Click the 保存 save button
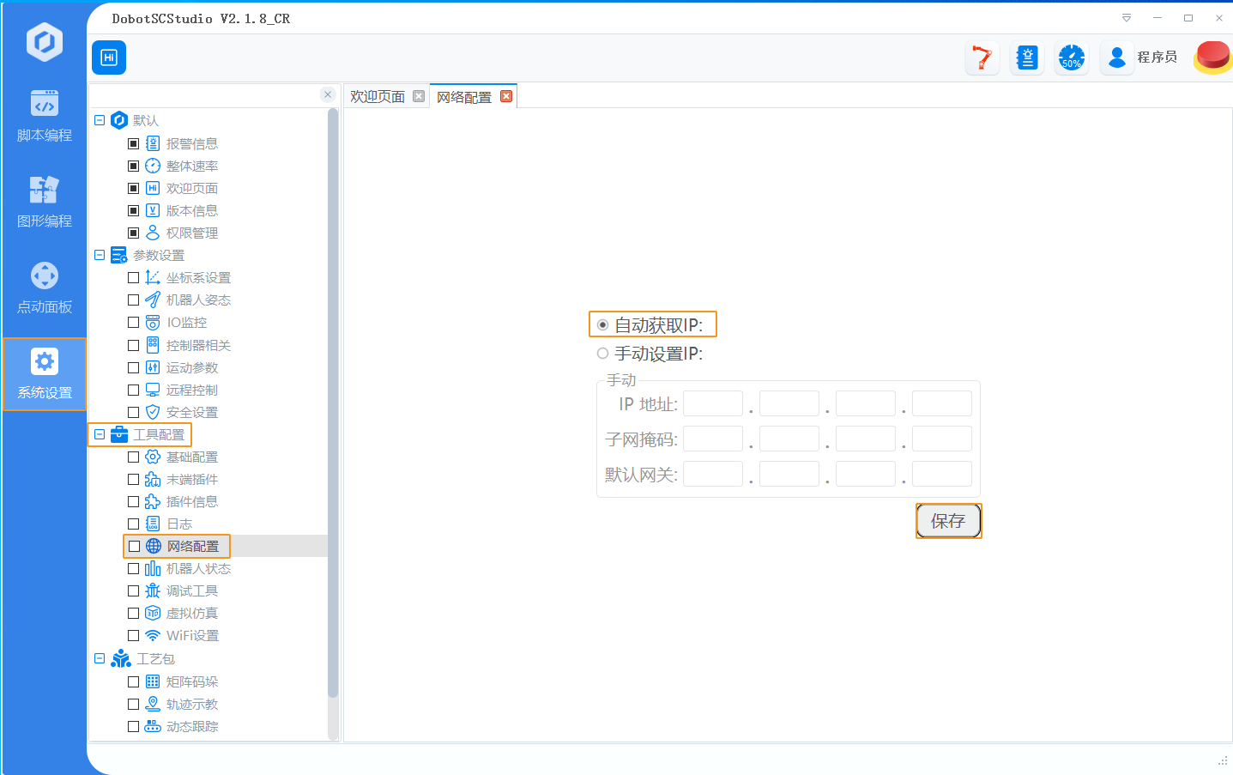This screenshot has height=775, width=1233. pyautogui.click(x=948, y=521)
